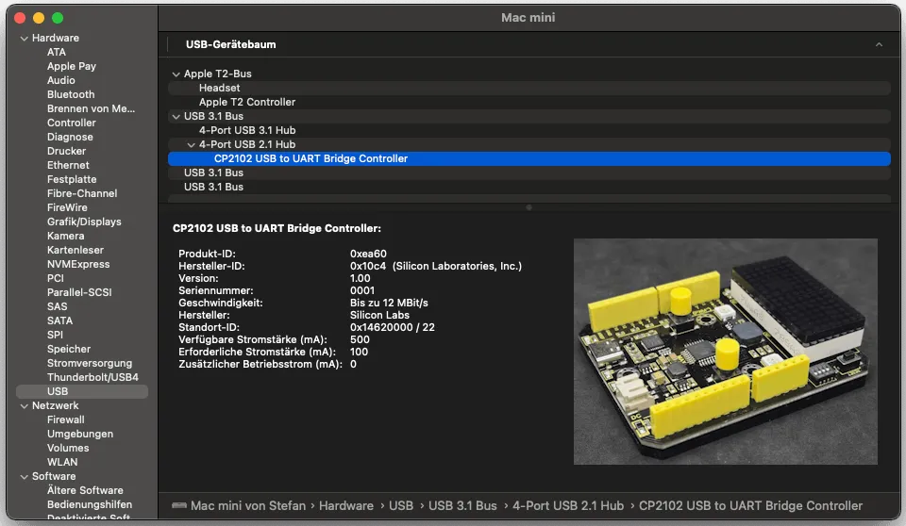Open Brennen von Me... sidebar entry

tap(92, 108)
